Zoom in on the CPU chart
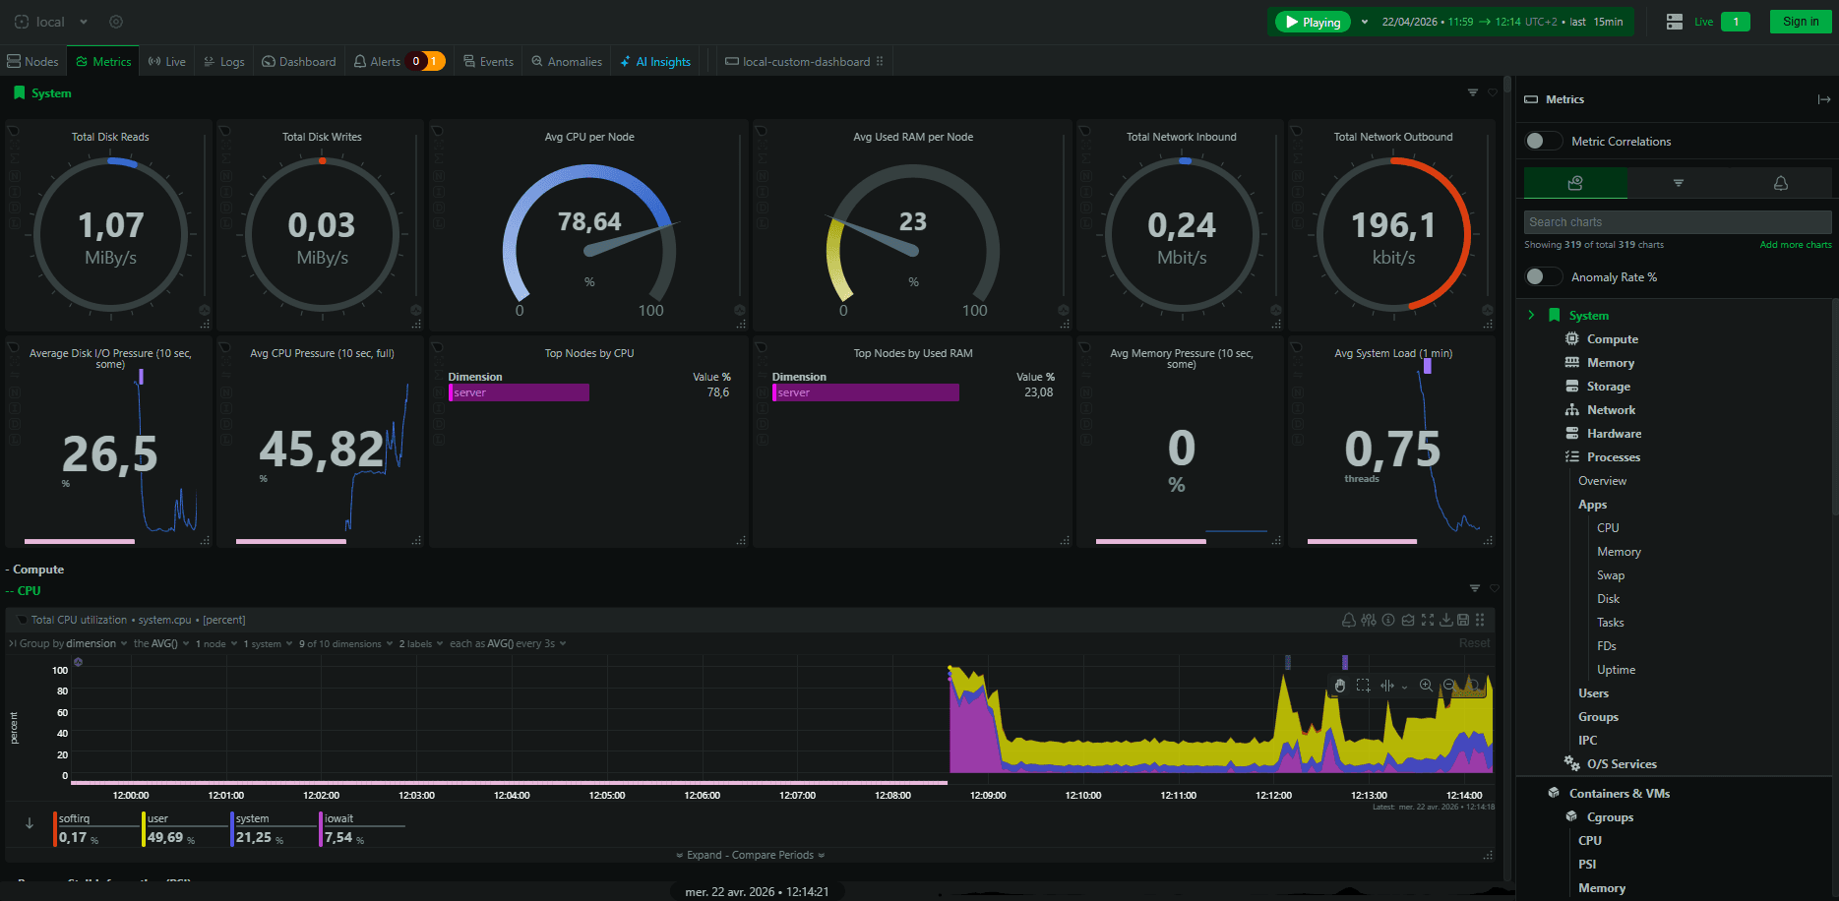 coord(1426,686)
